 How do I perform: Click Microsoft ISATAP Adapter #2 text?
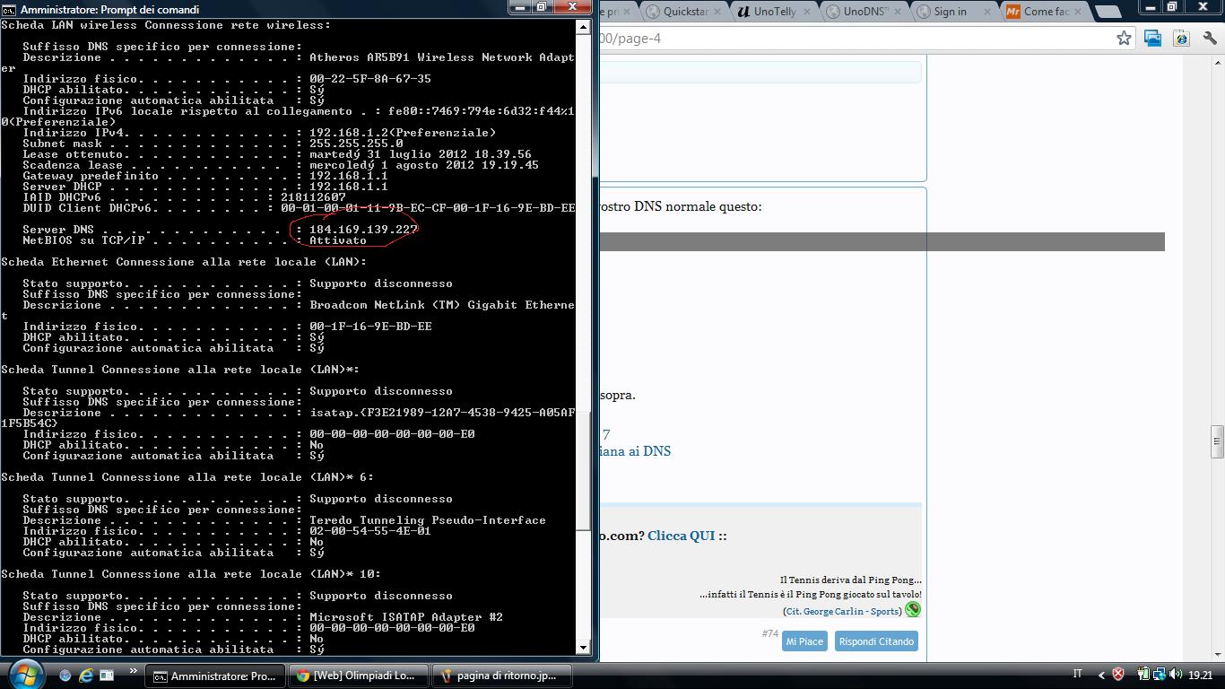pyautogui.click(x=406, y=617)
